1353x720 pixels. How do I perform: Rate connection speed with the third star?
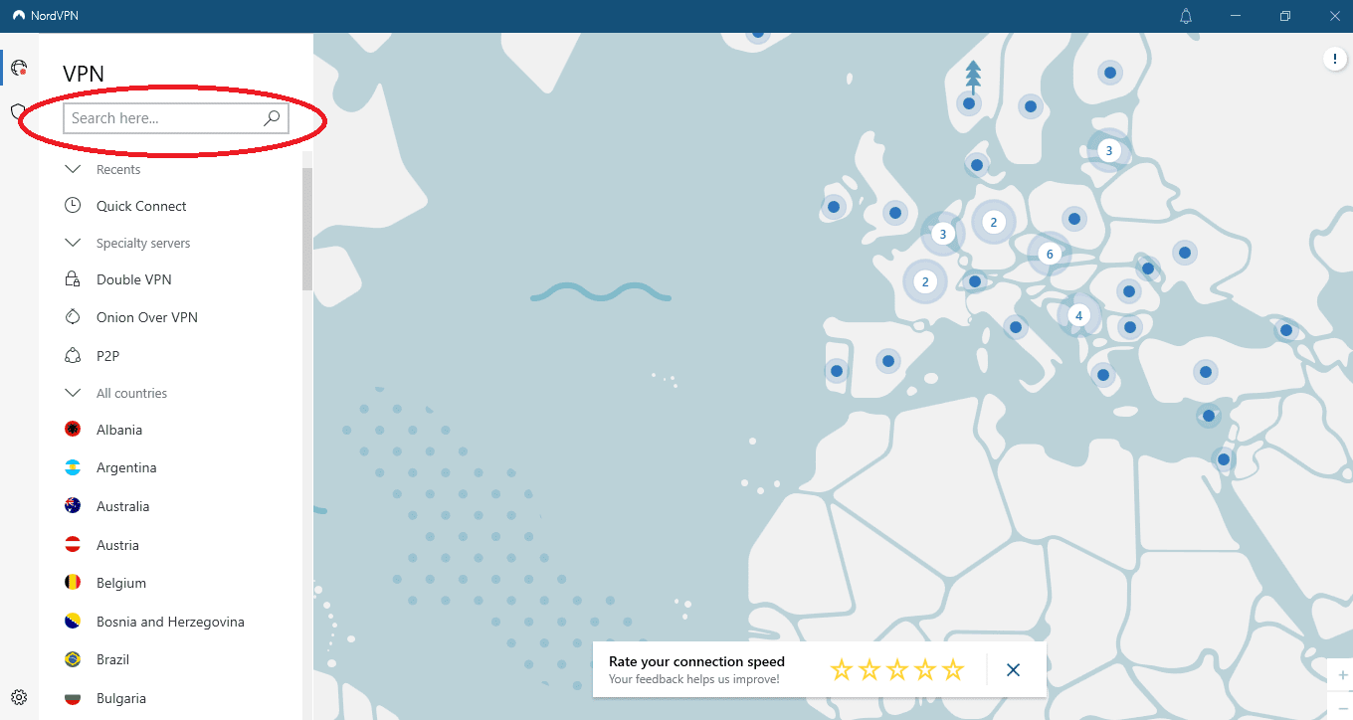click(x=897, y=669)
